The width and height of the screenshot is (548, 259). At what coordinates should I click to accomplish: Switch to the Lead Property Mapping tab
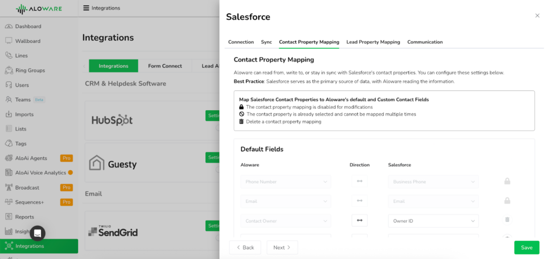click(373, 42)
